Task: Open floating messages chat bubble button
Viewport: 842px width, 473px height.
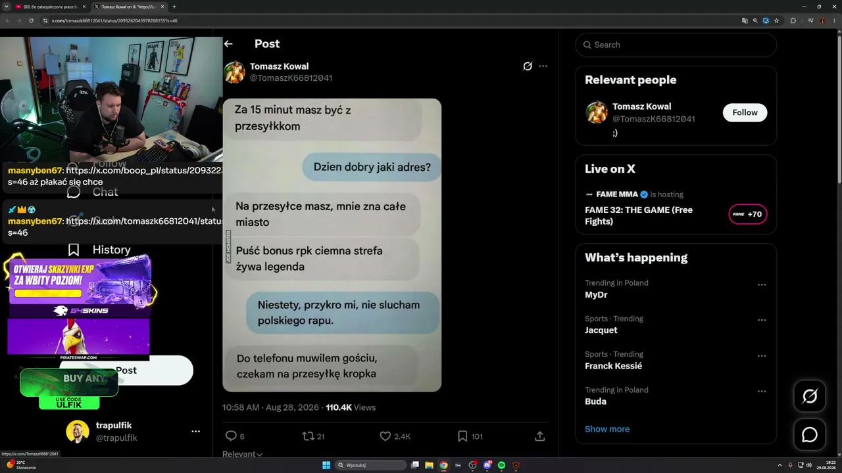Action: 809,435
